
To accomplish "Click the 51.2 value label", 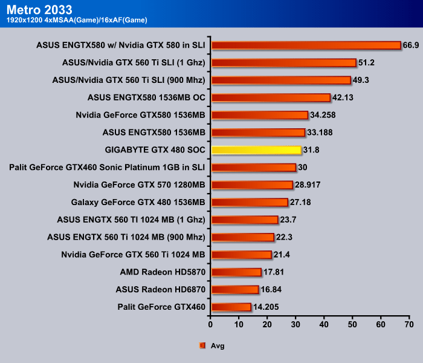I will tap(366, 63).
